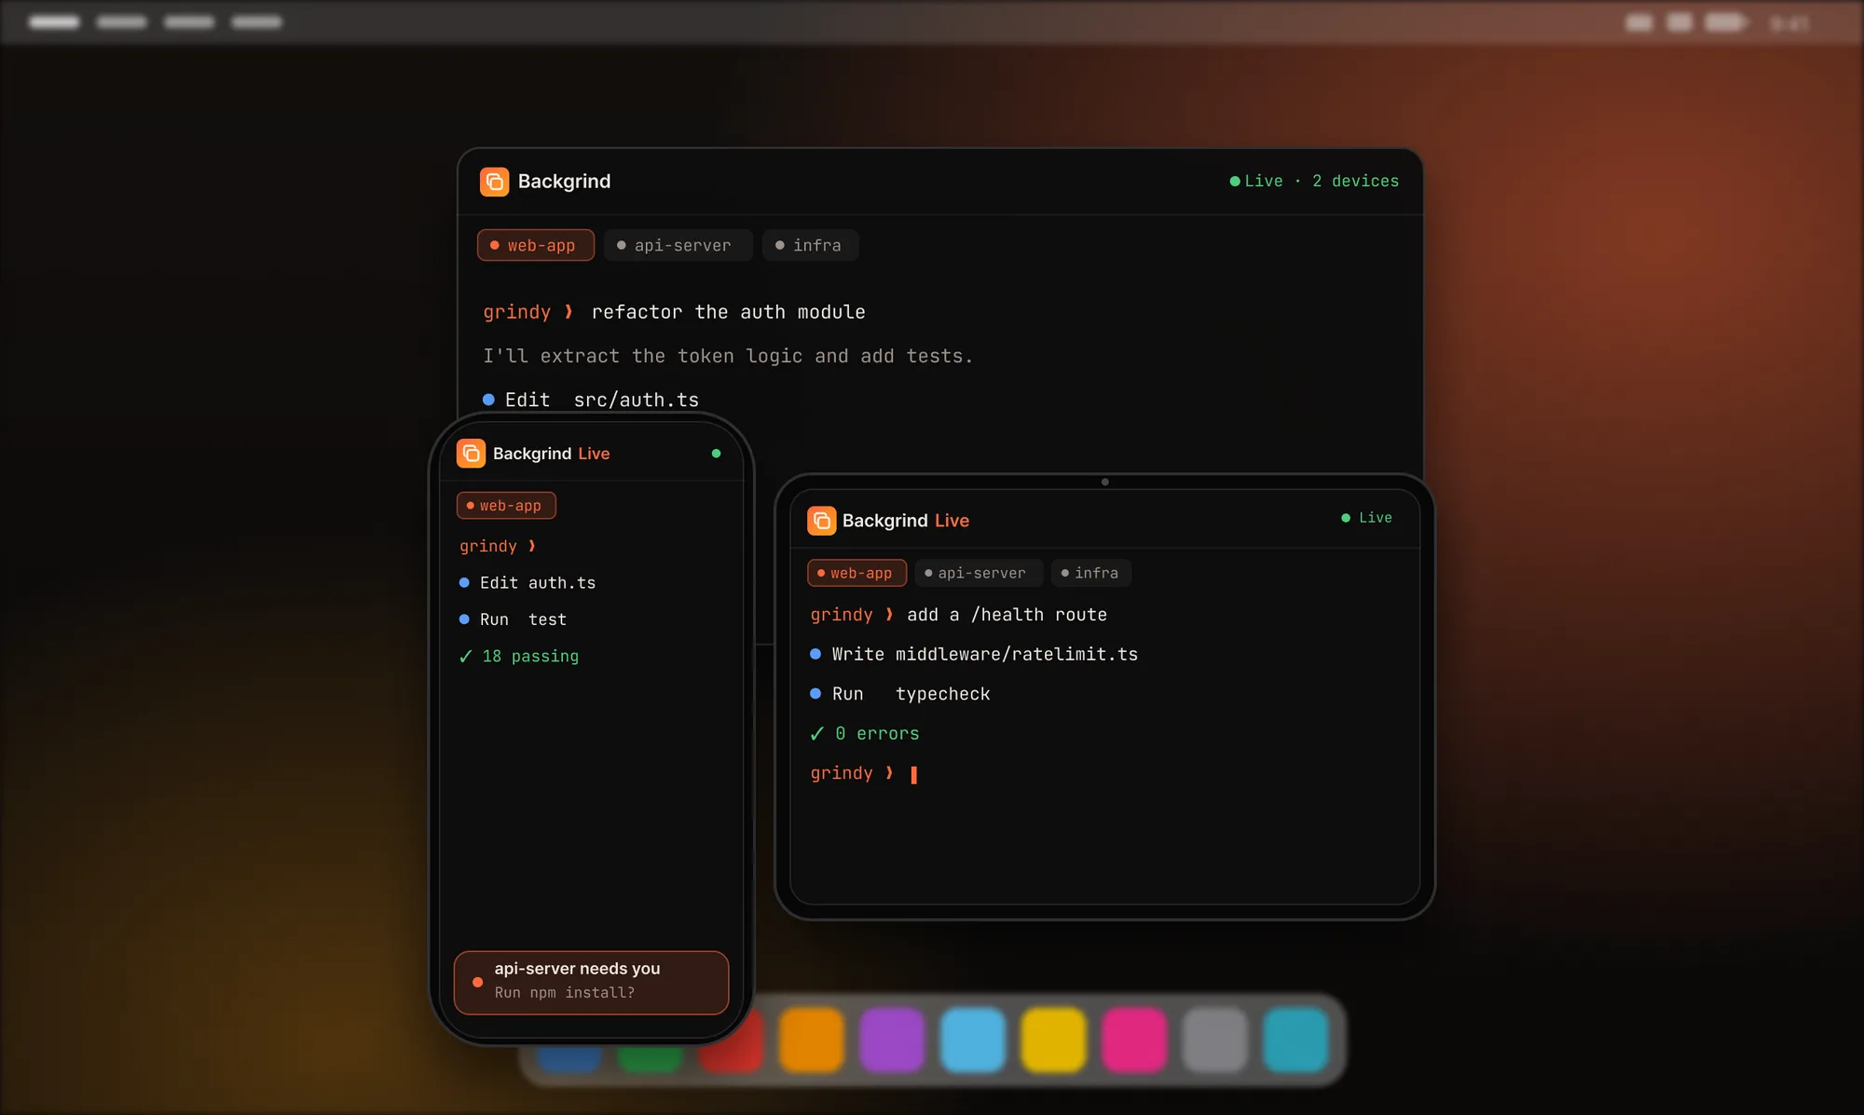Click 'Run npm install?' prompt text

pyautogui.click(x=565, y=993)
